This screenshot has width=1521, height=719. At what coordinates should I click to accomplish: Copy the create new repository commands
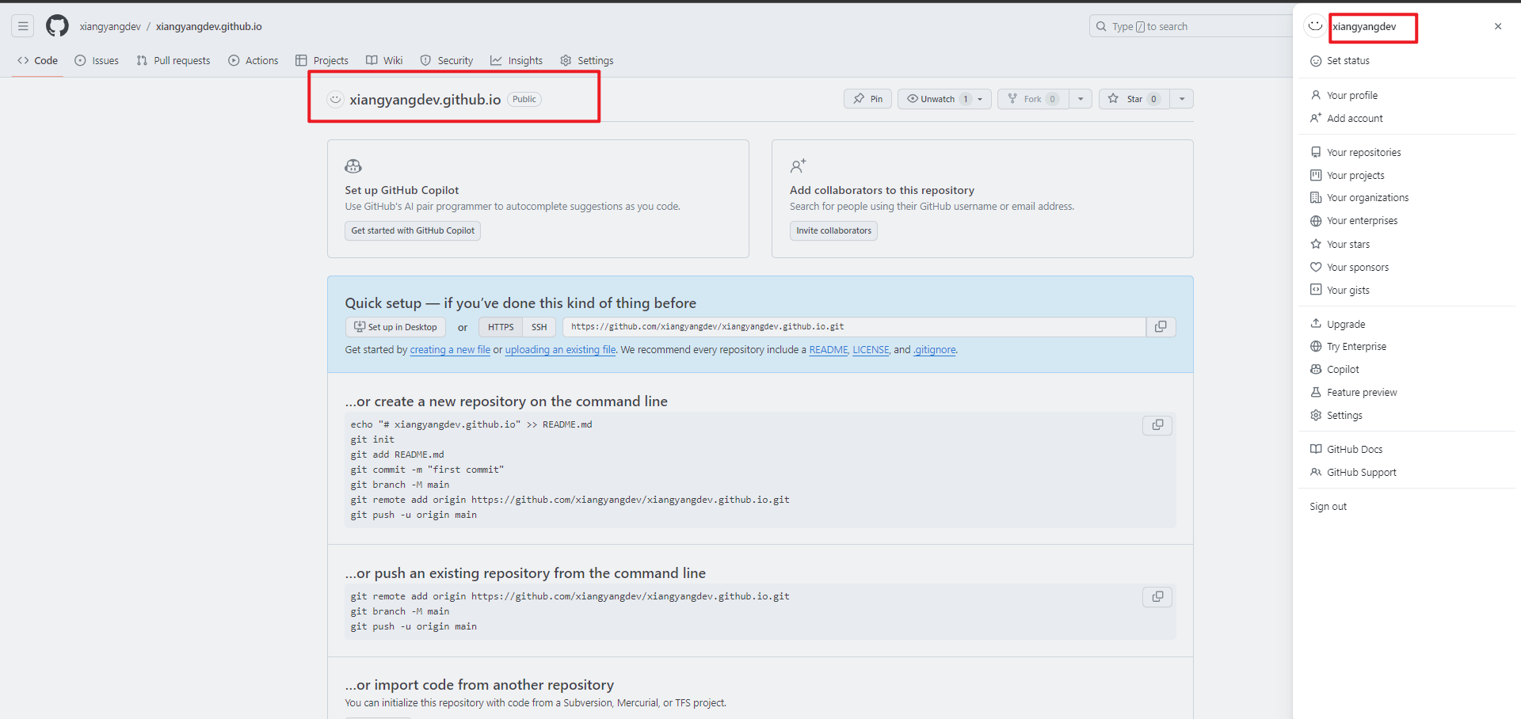pos(1157,425)
